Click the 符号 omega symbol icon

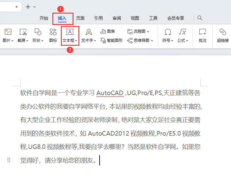(x=168, y=32)
